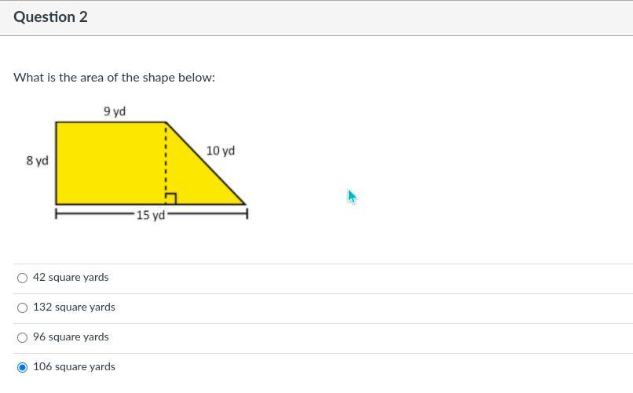Click the yellow rectangle portion of the shape

(x=110, y=162)
